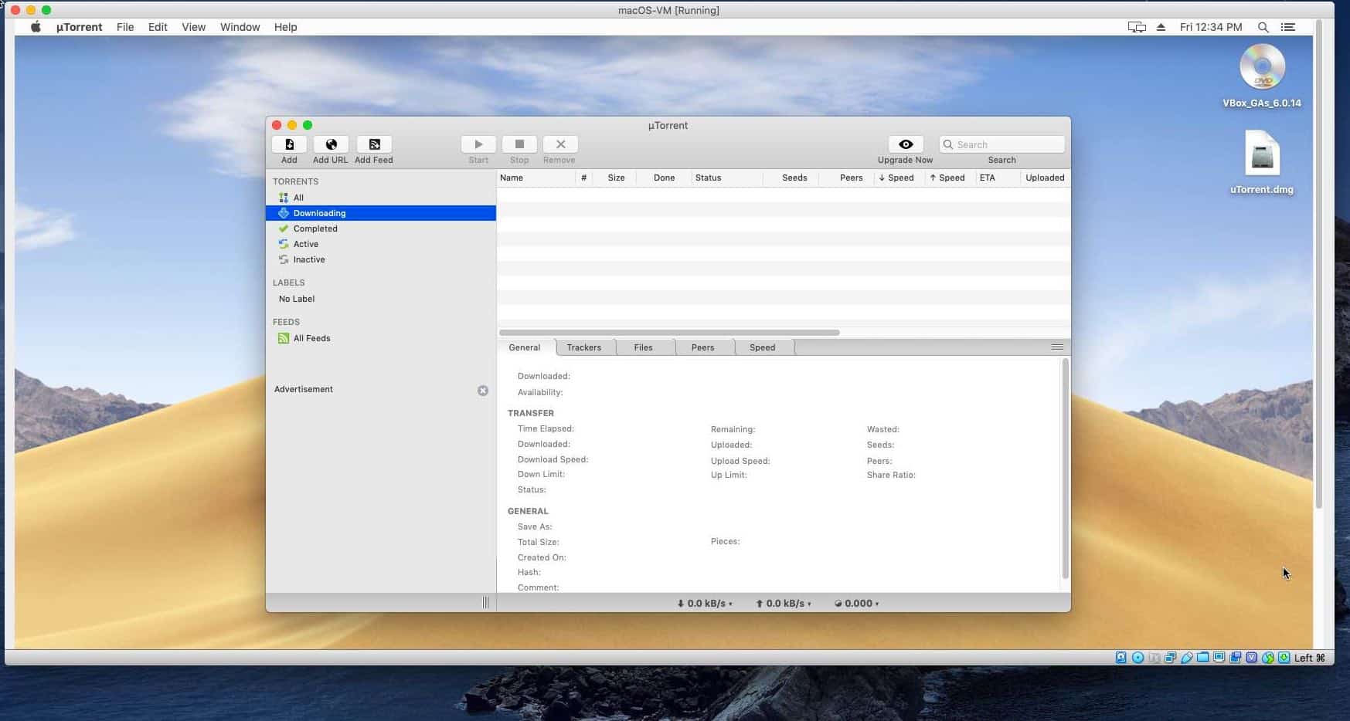Click the detail pane collapse handle icon
Image resolution: width=1350 pixels, height=721 pixels.
pos(1057,347)
